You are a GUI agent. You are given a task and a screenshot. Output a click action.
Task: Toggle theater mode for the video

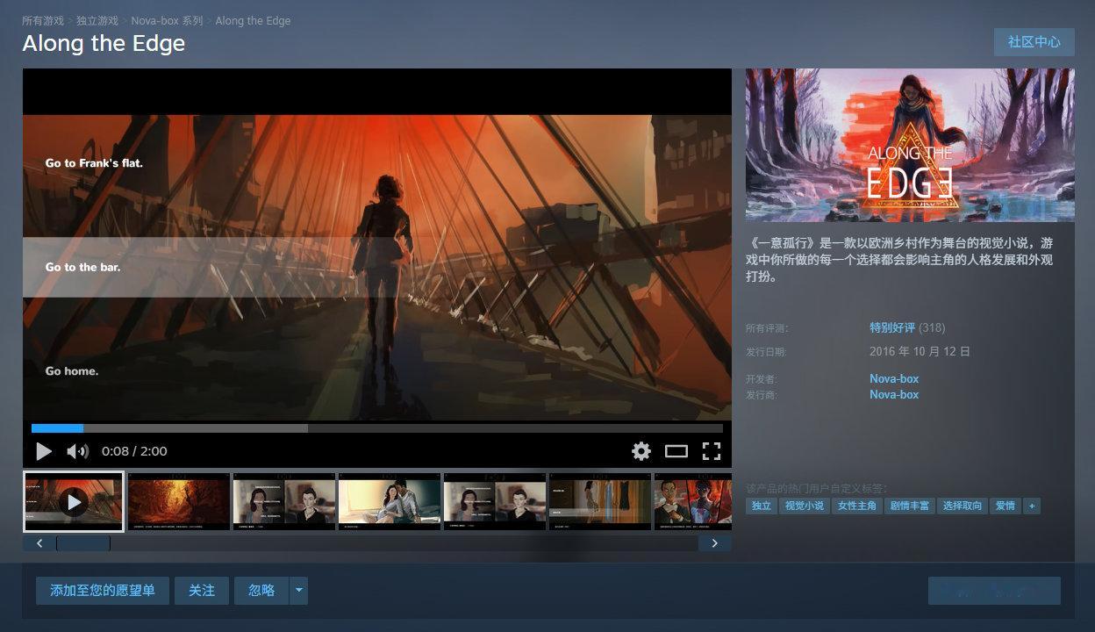pyautogui.click(x=676, y=451)
